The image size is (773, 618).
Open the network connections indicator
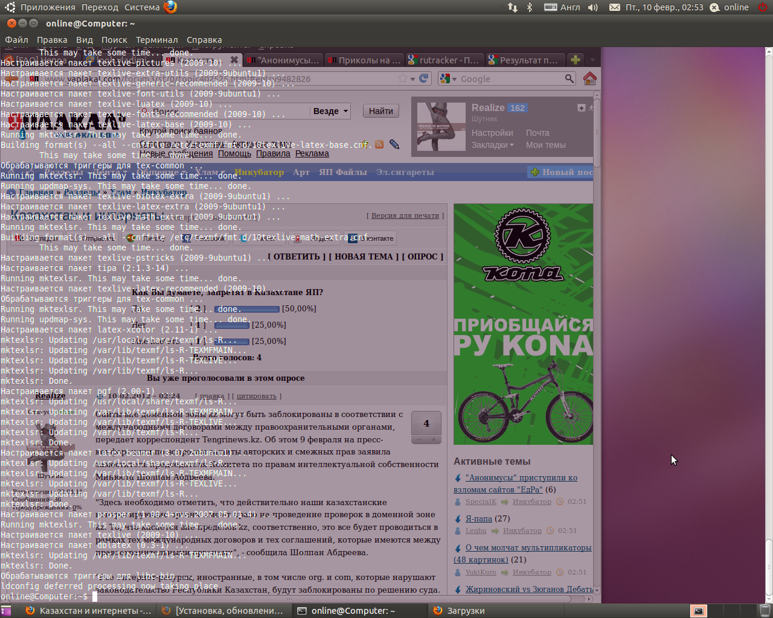pyautogui.click(x=512, y=7)
